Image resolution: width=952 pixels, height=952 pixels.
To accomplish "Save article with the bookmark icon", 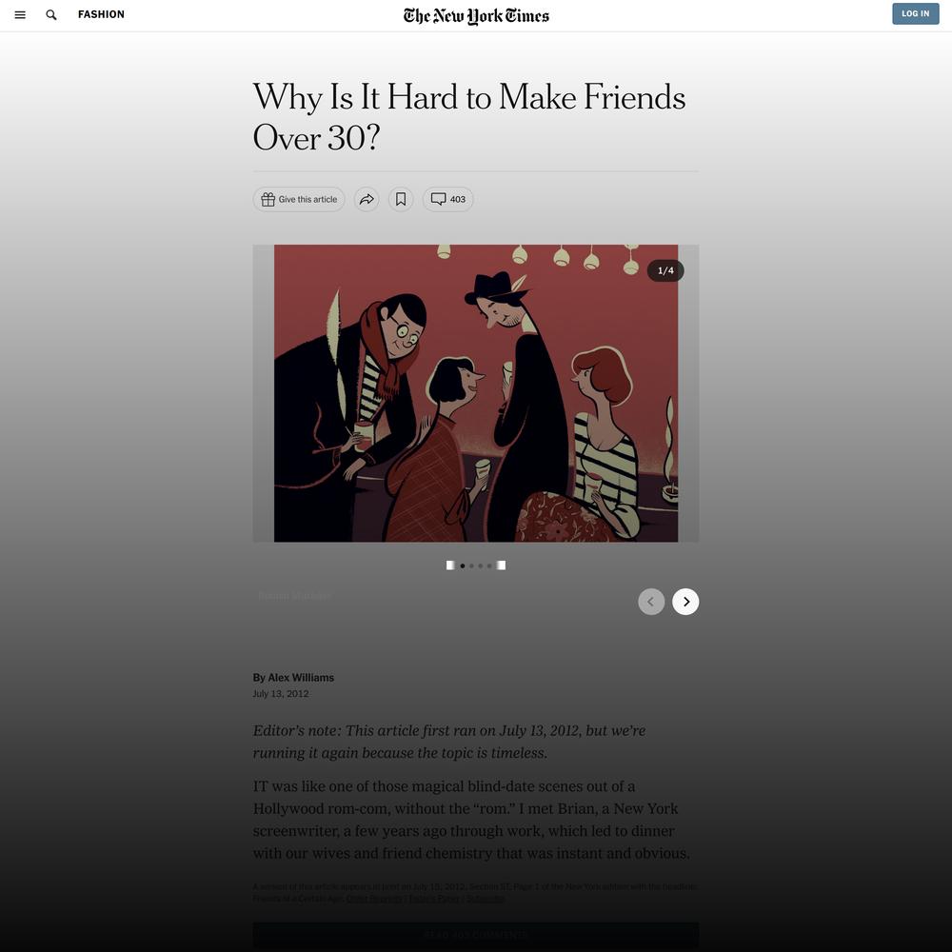I will point(401,199).
